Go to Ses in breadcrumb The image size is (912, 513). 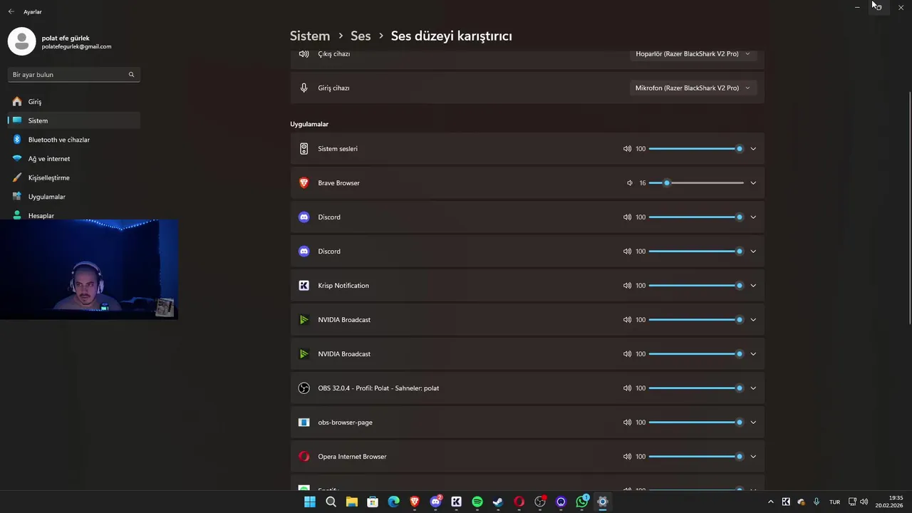click(361, 36)
